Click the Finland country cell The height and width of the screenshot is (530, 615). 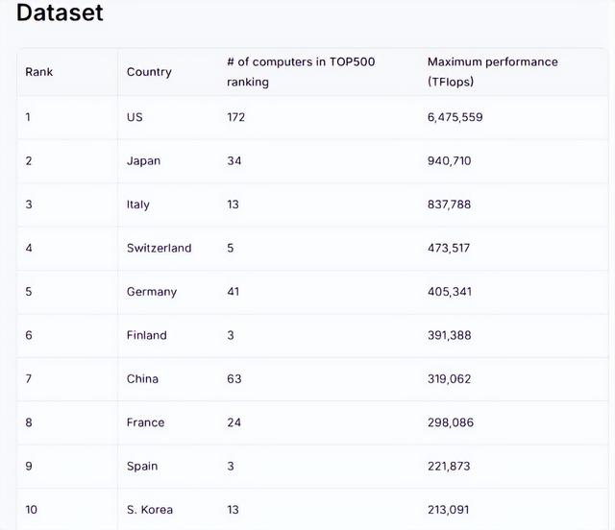[x=146, y=335]
